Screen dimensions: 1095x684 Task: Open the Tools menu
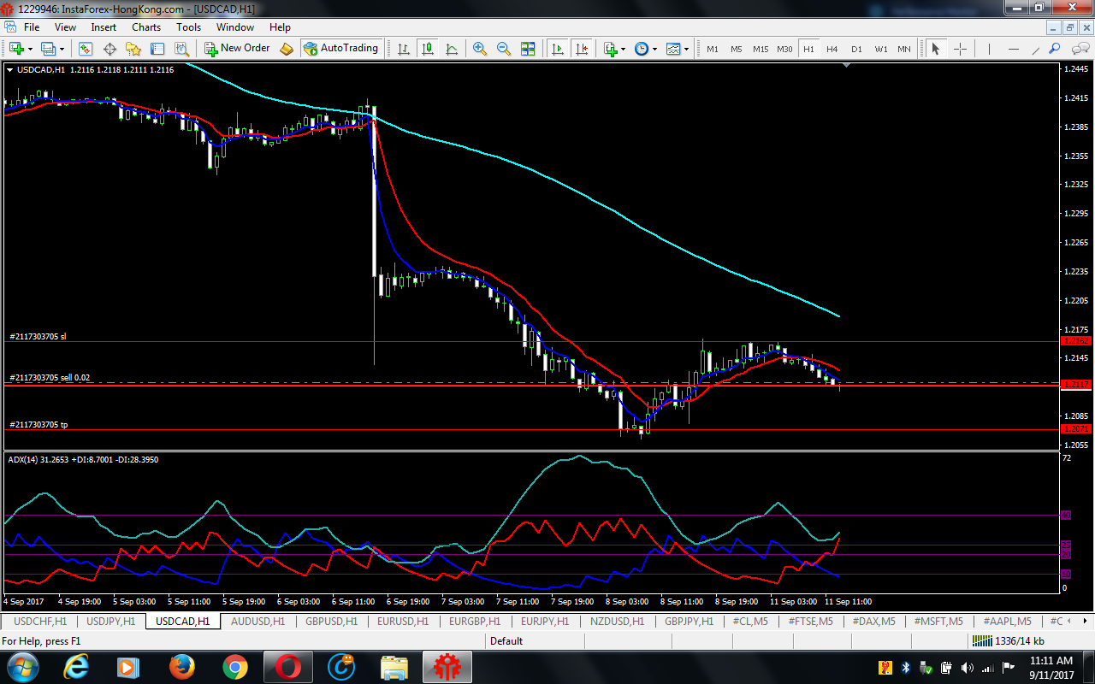coord(189,27)
